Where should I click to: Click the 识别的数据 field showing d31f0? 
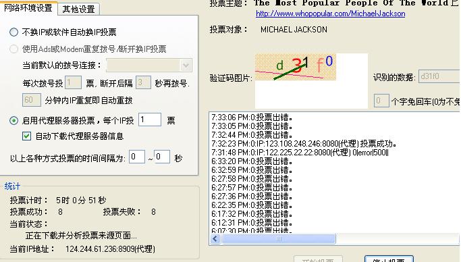[439, 76]
